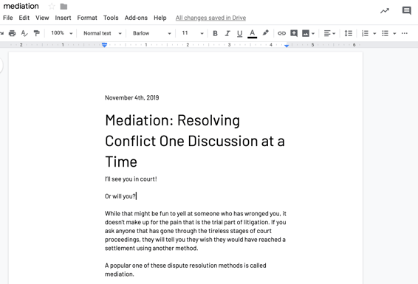Click the heading Mediation: Resolving
Viewport: 418px width, 284px height.
click(x=173, y=120)
